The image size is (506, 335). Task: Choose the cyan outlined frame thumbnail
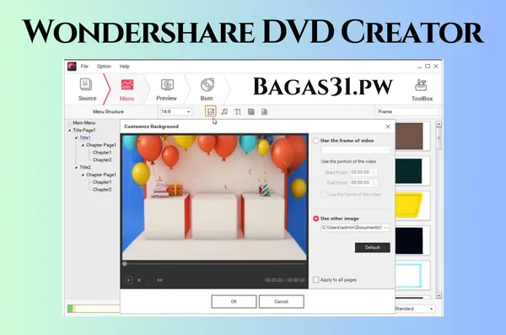[x=408, y=276]
